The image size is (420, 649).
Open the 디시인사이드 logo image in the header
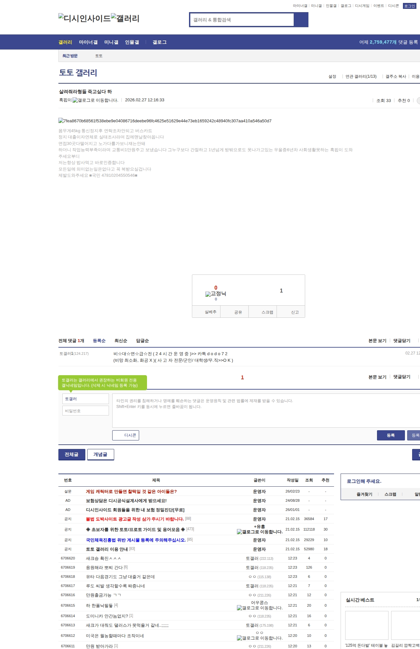85,18
